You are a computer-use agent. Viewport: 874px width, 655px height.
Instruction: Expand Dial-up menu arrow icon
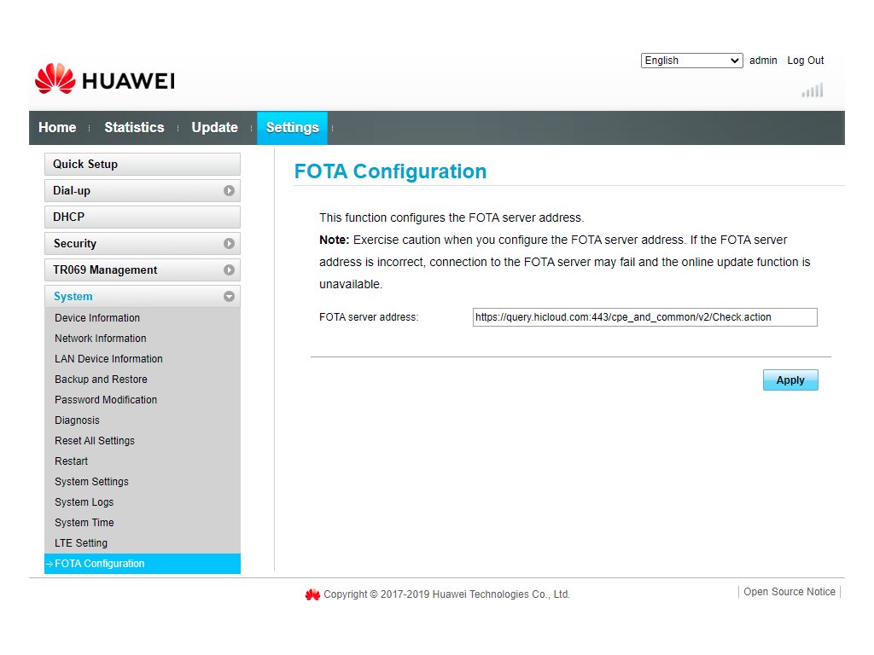click(229, 190)
